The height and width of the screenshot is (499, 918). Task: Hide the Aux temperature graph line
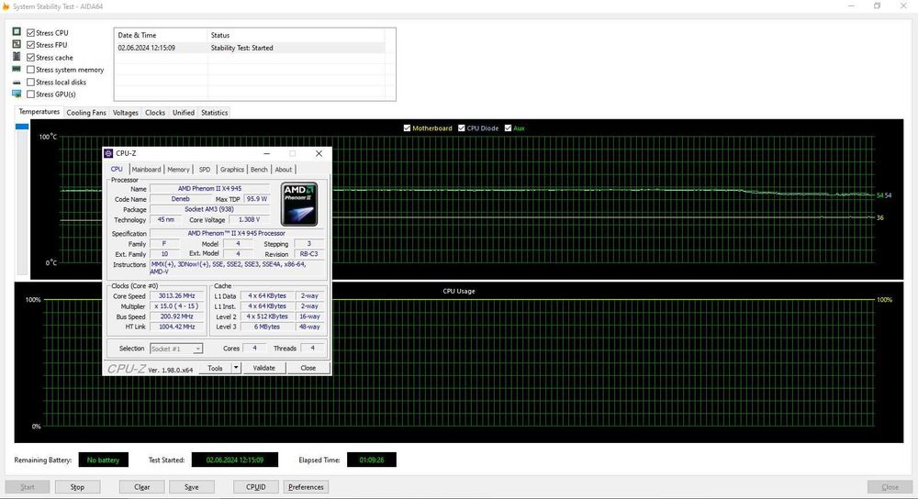point(508,128)
